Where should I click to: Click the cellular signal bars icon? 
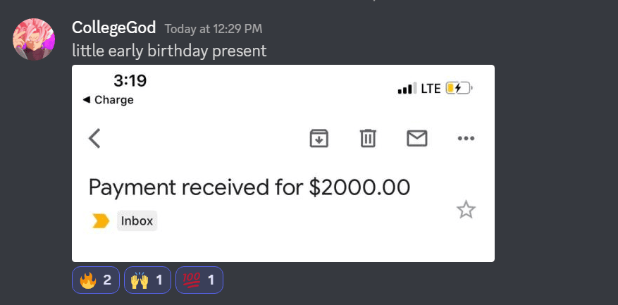[407, 89]
